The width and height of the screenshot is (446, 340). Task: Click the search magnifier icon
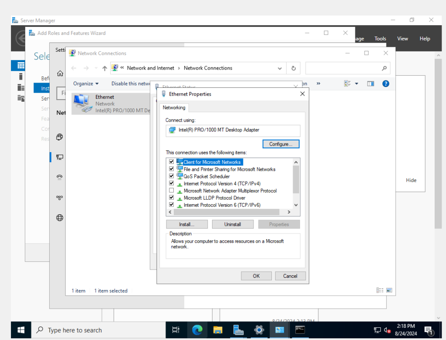pyautogui.click(x=384, y=68)
